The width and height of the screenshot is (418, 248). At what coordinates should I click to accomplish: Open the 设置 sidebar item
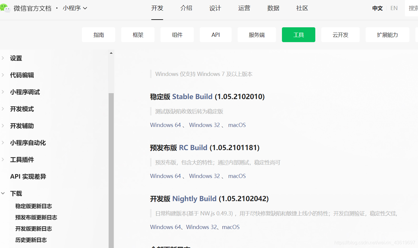point(16,58)
